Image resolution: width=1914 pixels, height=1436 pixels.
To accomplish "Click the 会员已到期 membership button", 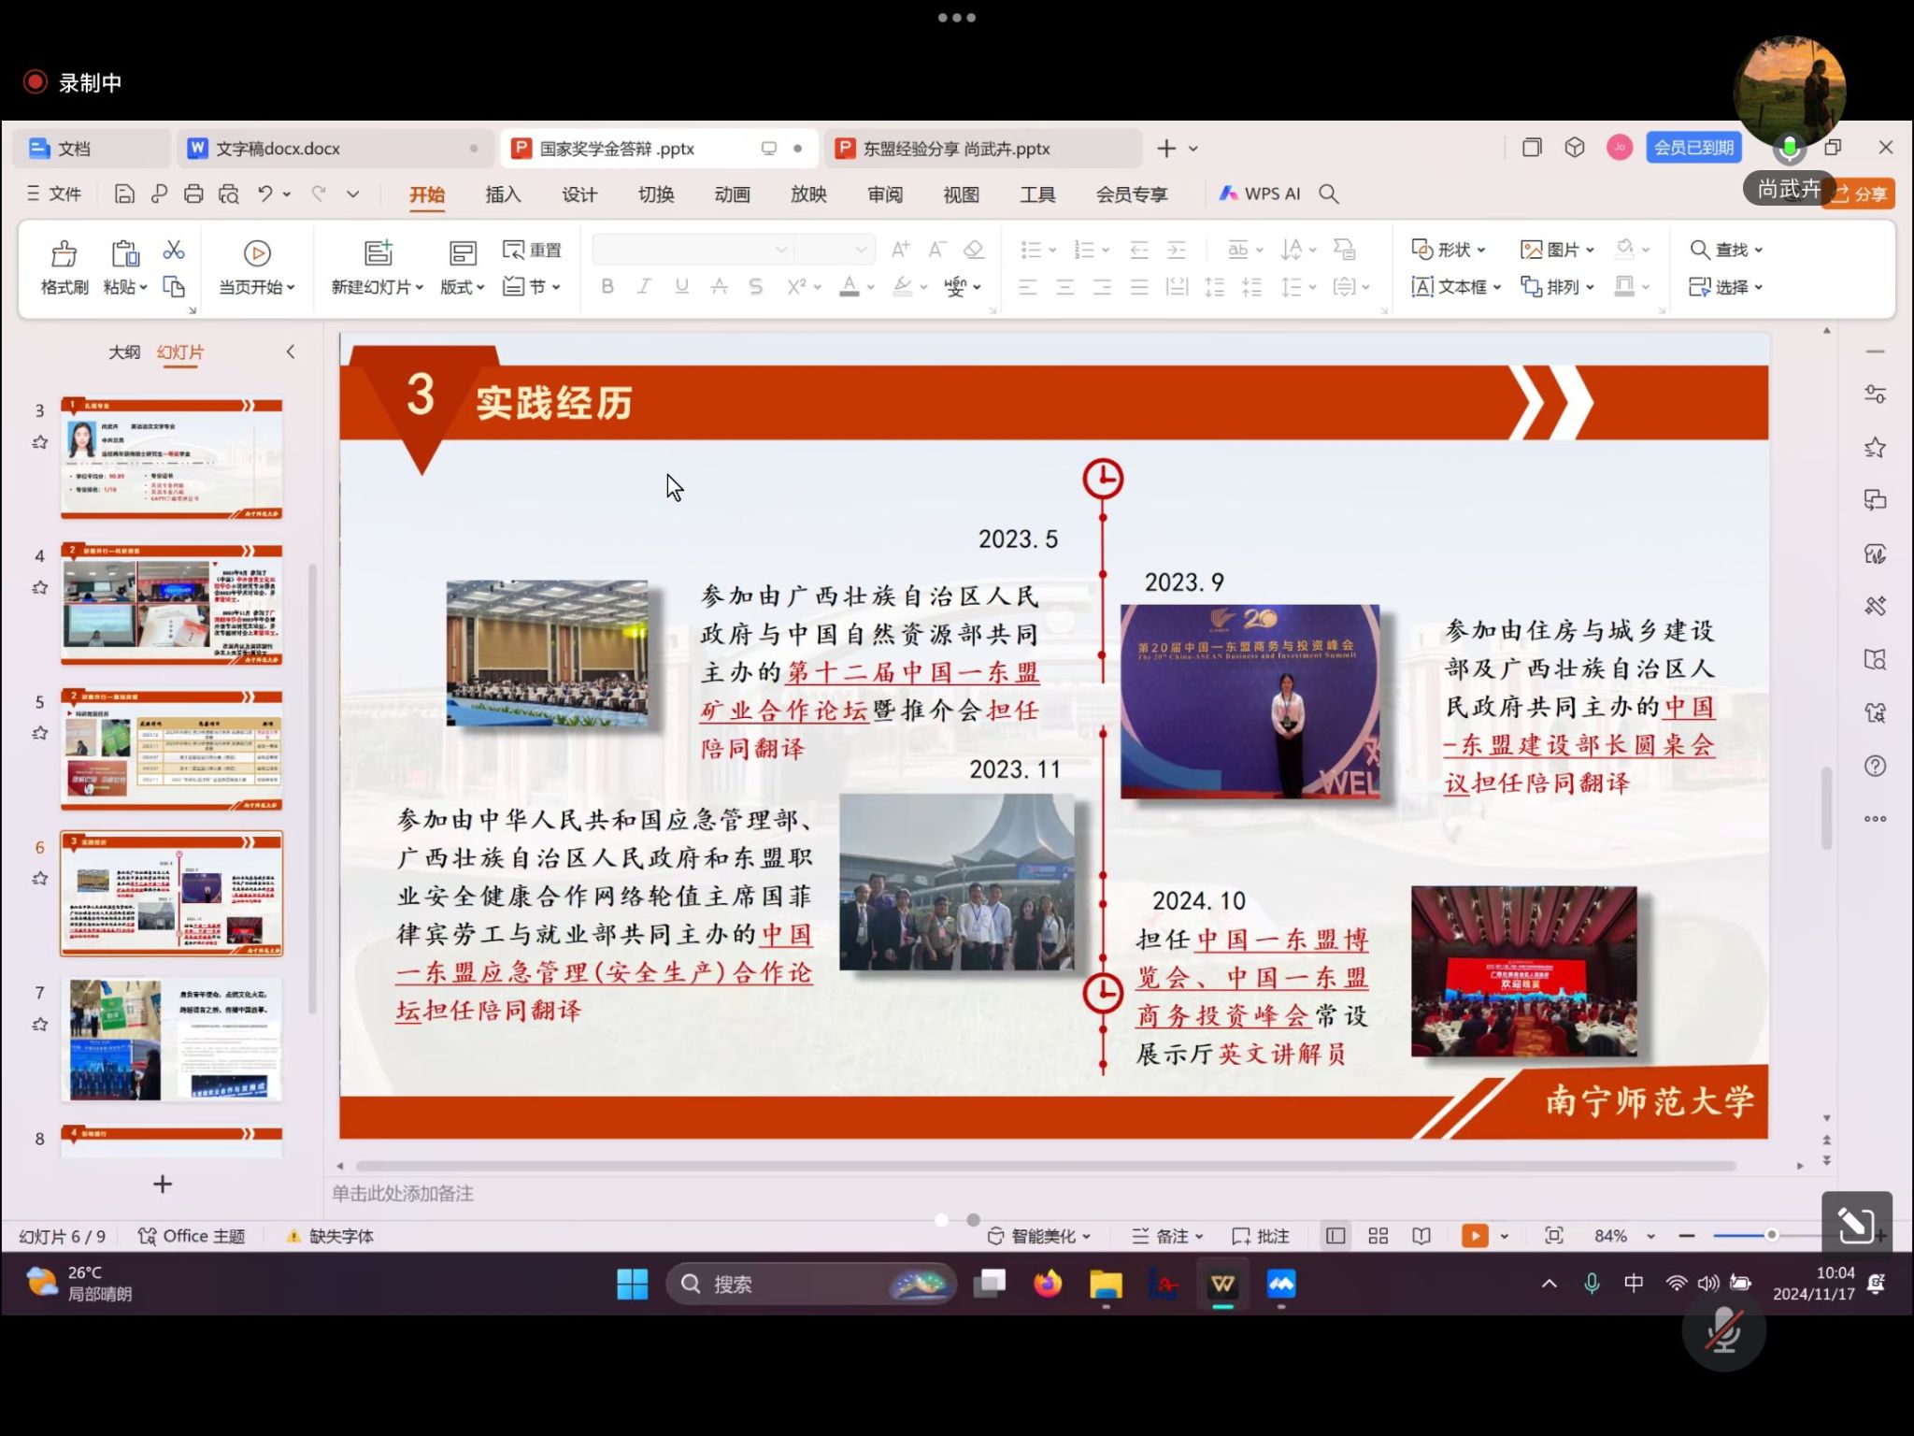I will [1693, 148].
